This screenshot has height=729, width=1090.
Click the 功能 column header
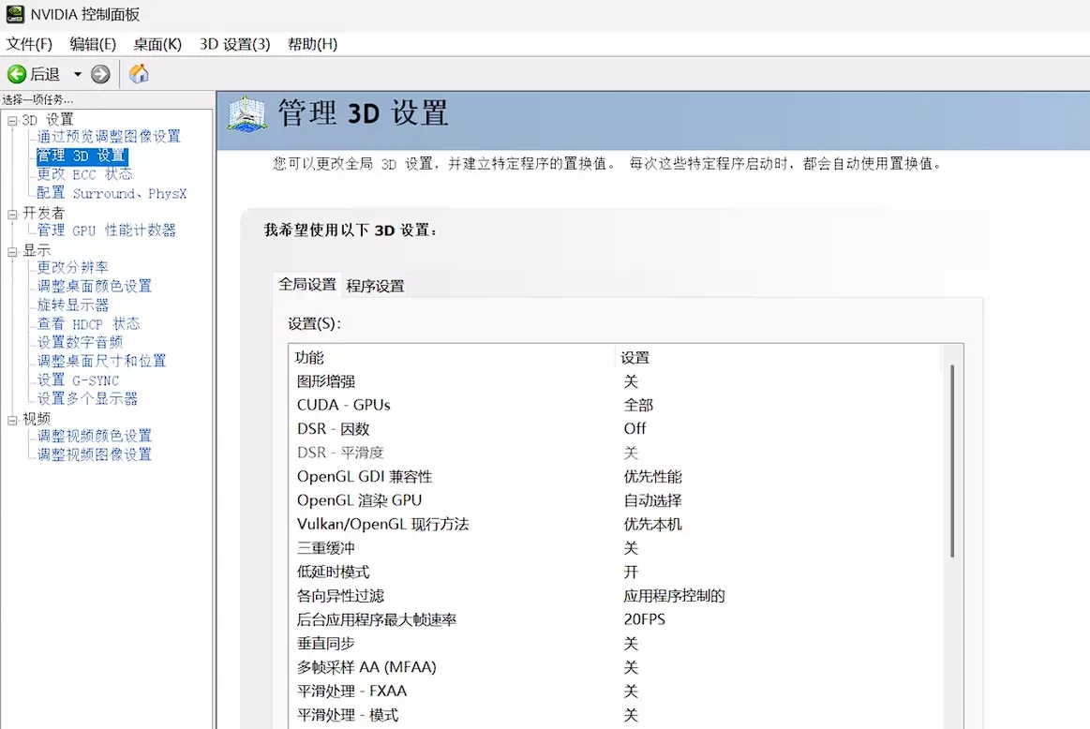pos(453,357)
